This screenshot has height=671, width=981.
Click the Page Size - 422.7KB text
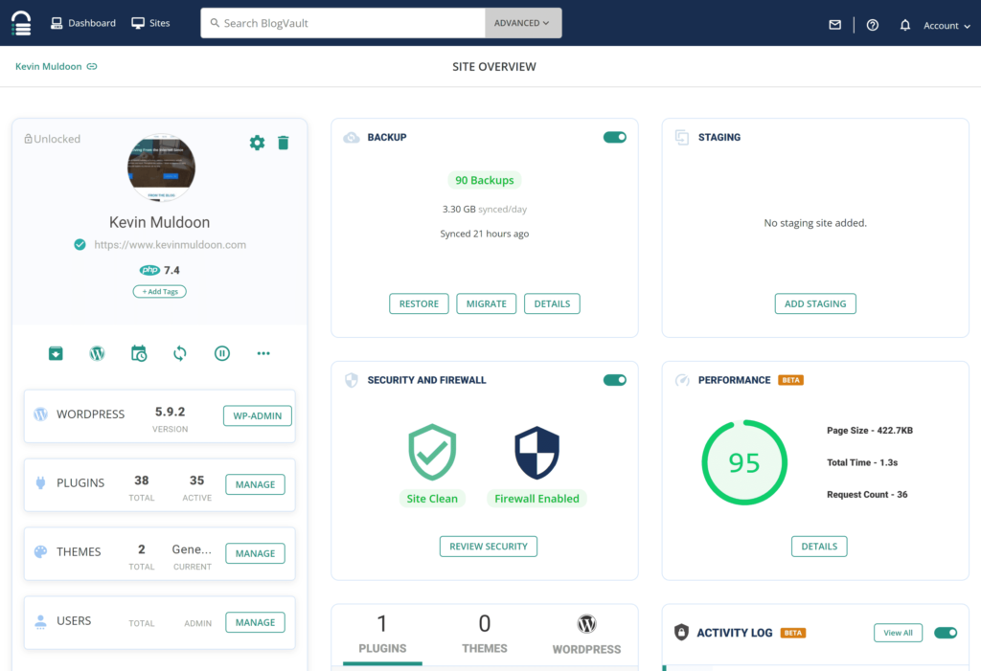(x=870, y=430)
